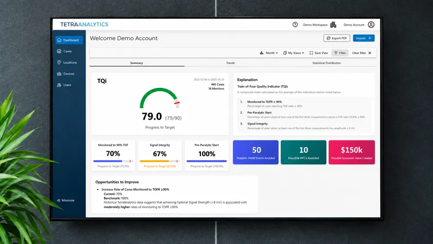Click the Monitored to 90% TOF 70% card
This screenshot has height=244, width=433.
pos(113,155)
